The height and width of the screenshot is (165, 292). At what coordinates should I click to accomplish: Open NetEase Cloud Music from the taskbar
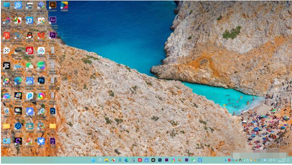click(140, 160)
